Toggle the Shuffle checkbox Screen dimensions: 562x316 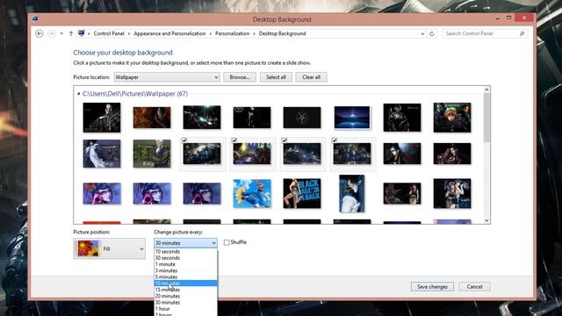(227, 242)
